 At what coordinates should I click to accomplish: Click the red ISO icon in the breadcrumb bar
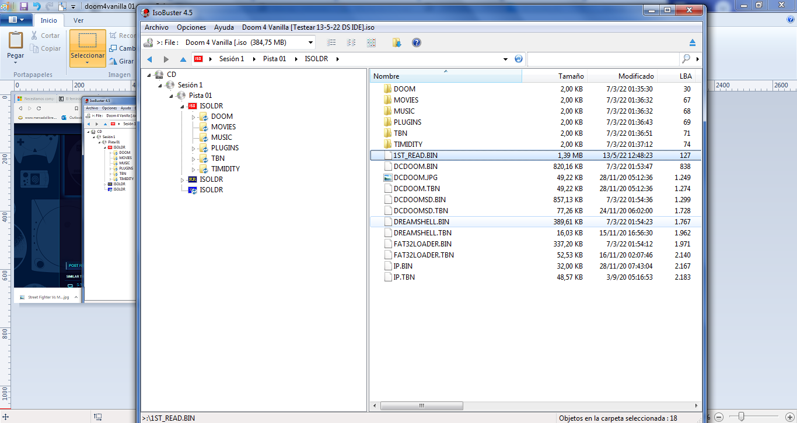click(x=199, y=59)
